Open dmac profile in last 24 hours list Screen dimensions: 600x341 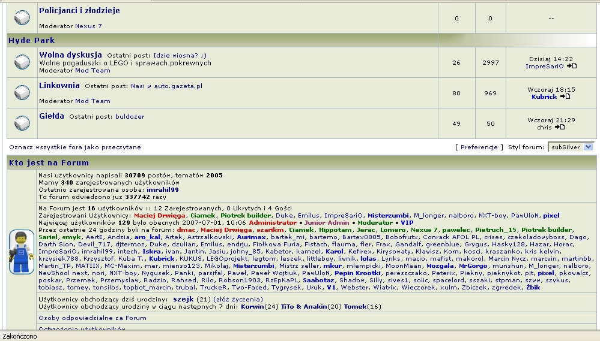[x=186, y=230]
